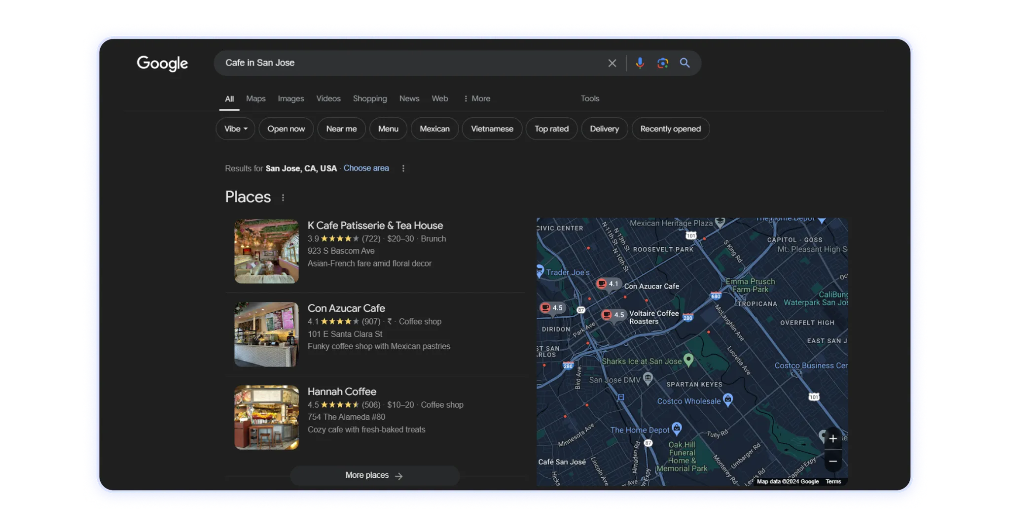Open the More search categories menu
The height and width of the screenshot is (529, 1010).
click(477, 99)
